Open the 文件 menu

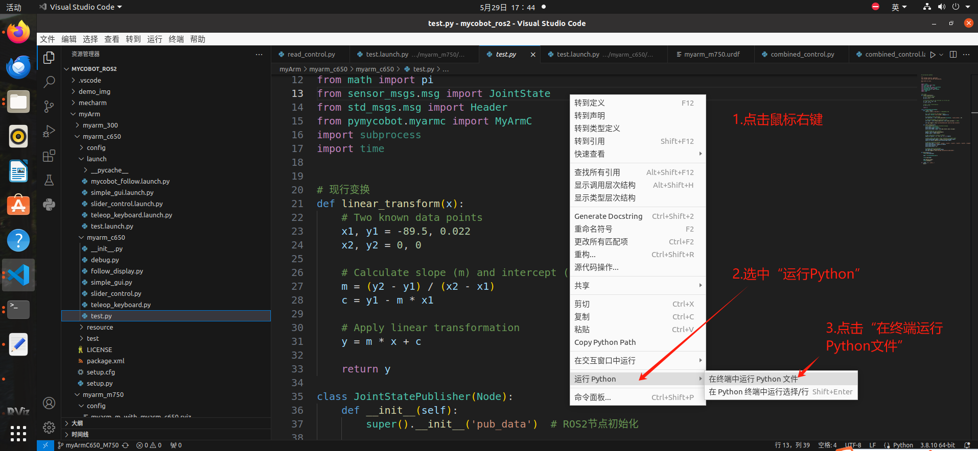(48, 39)
